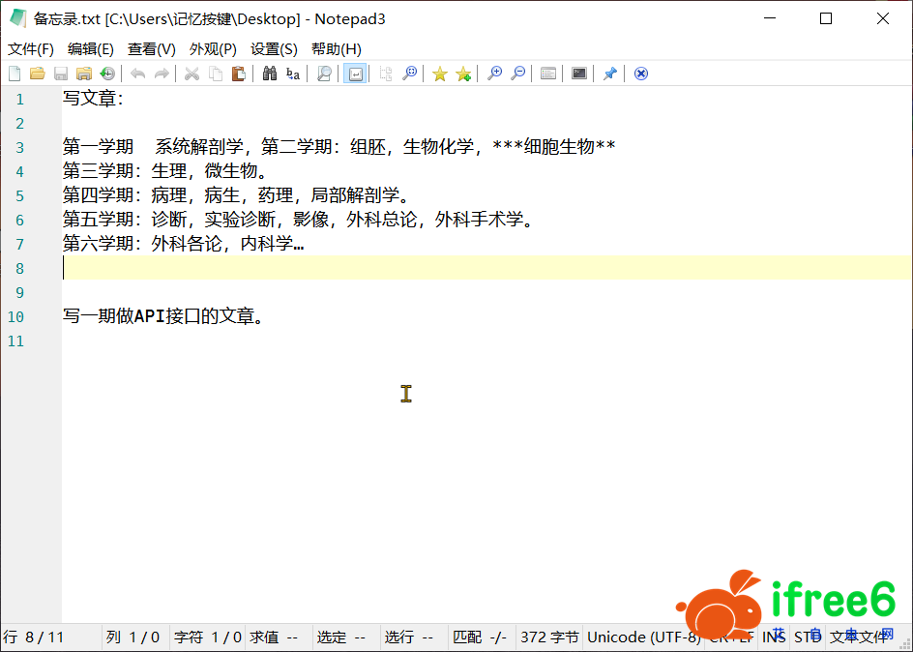The width and height of the screenshot is (913, 652).
Task: Click the Replace text icon
Action: pos(293,74)
